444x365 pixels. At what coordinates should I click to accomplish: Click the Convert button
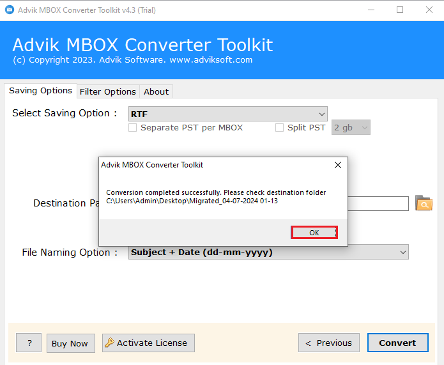point(397,343)
